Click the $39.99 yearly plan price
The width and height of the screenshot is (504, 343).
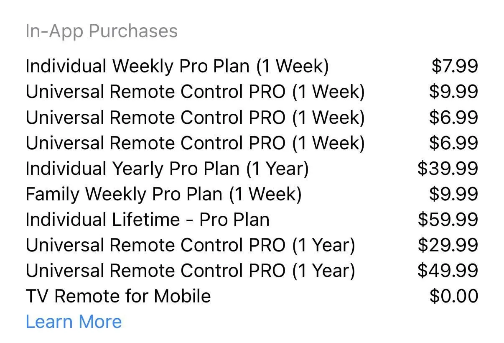[448, 169]
